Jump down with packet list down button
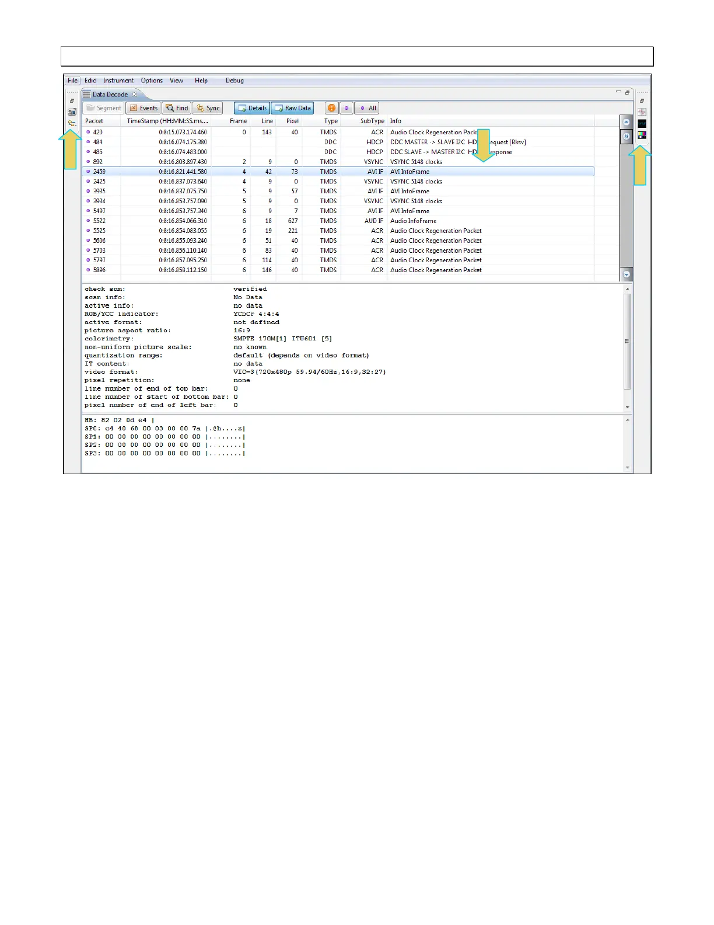The image size is (714, 925). (x=626, y=274)
